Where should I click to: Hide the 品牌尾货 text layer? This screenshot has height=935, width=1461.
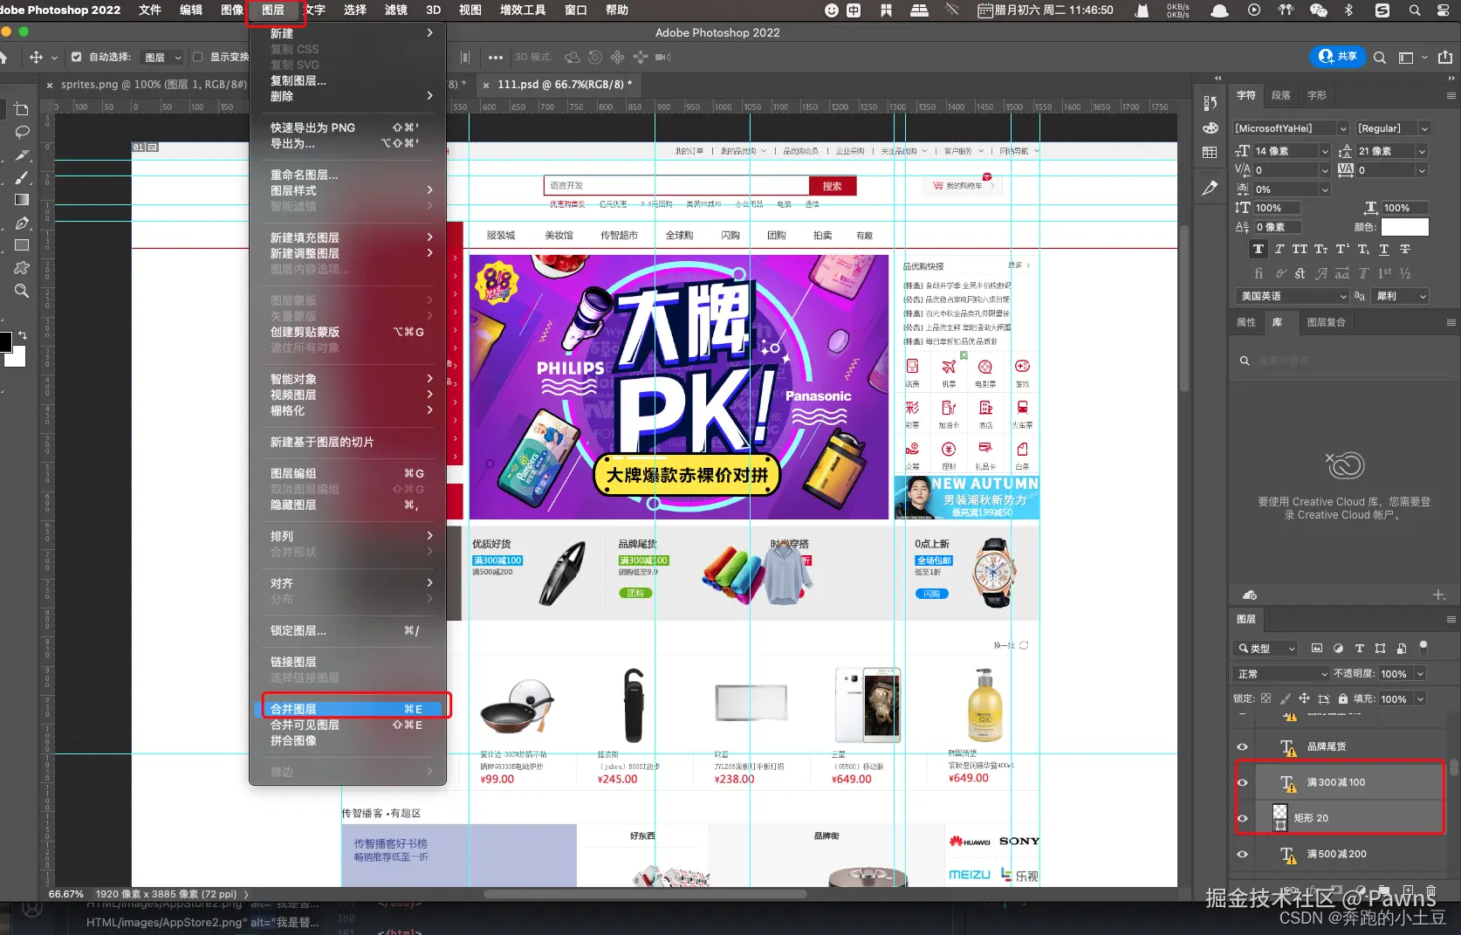tap(1242, 746)
